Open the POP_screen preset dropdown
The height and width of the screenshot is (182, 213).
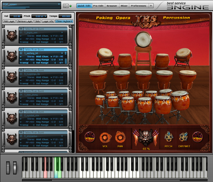pos(59,5)
